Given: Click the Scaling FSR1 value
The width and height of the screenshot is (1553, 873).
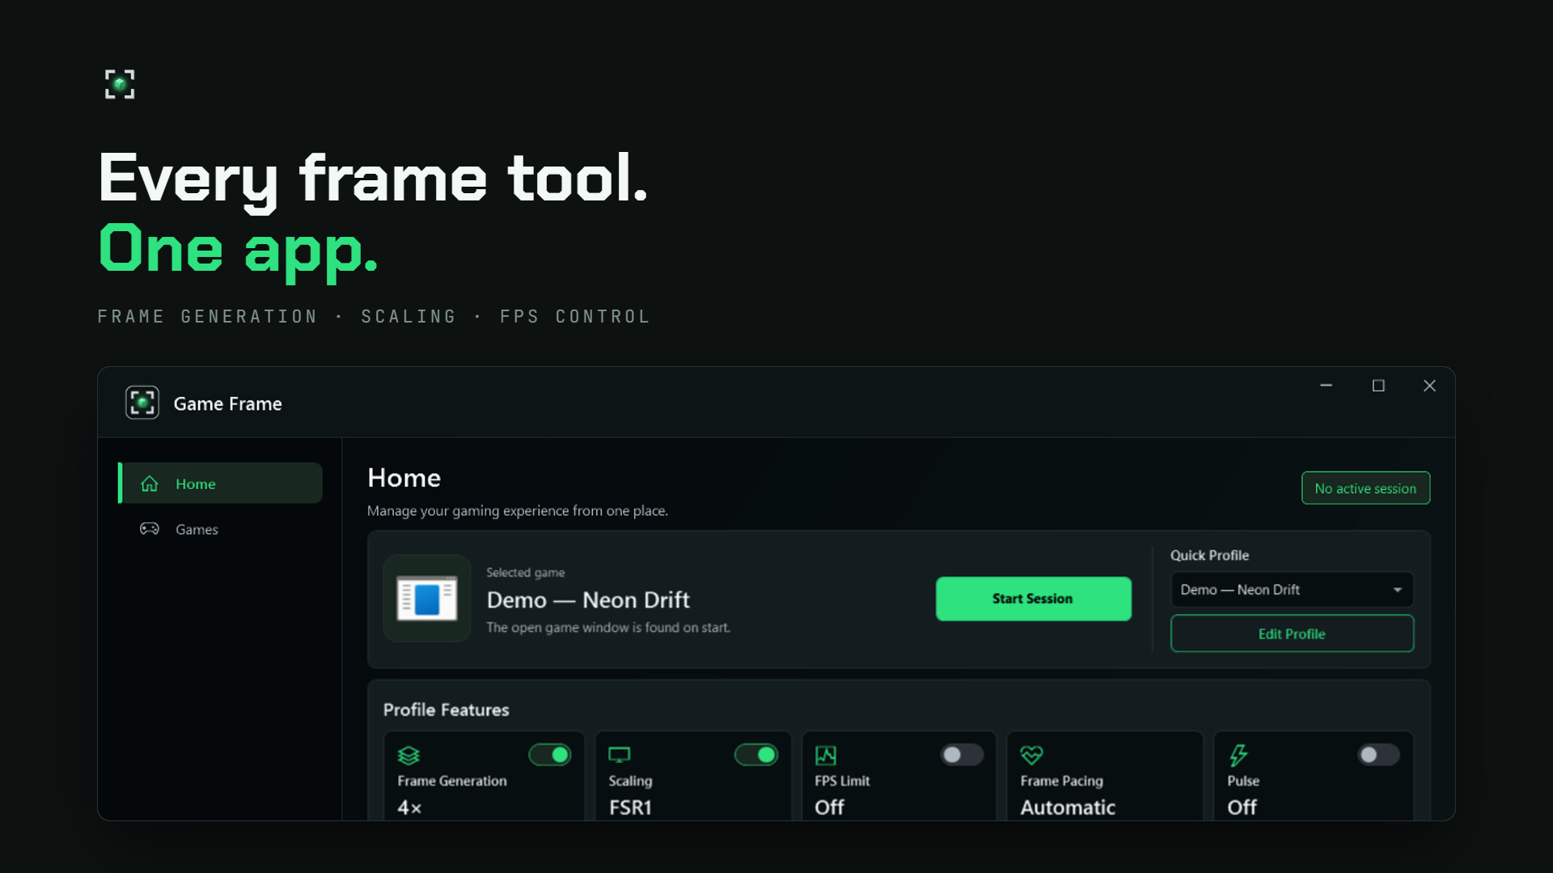Looking at the screenshot, I should point(630,807).
